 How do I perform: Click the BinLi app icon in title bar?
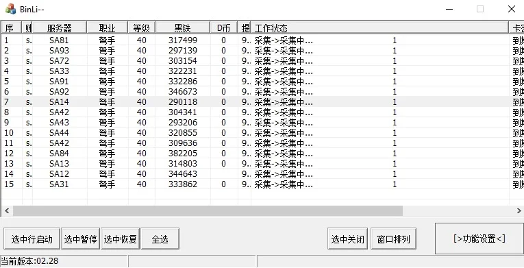coord(11,9)
